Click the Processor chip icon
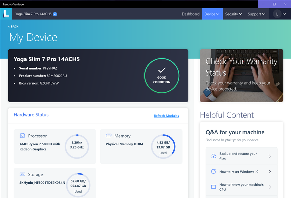 (x=22, y=136)
